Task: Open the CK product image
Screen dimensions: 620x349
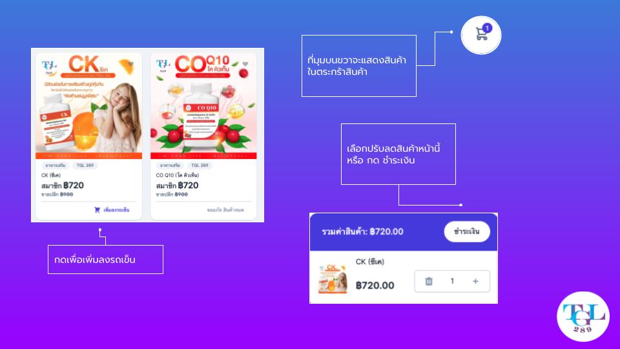Action: 89,106
